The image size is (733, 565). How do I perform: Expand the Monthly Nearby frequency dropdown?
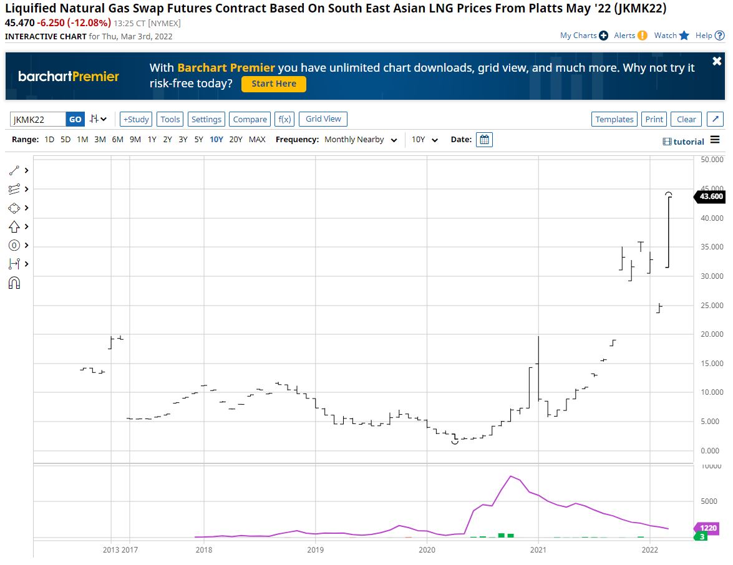tap(361, 140)
